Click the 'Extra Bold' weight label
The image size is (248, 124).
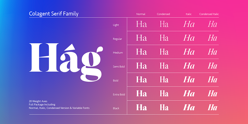click(119, 95)
